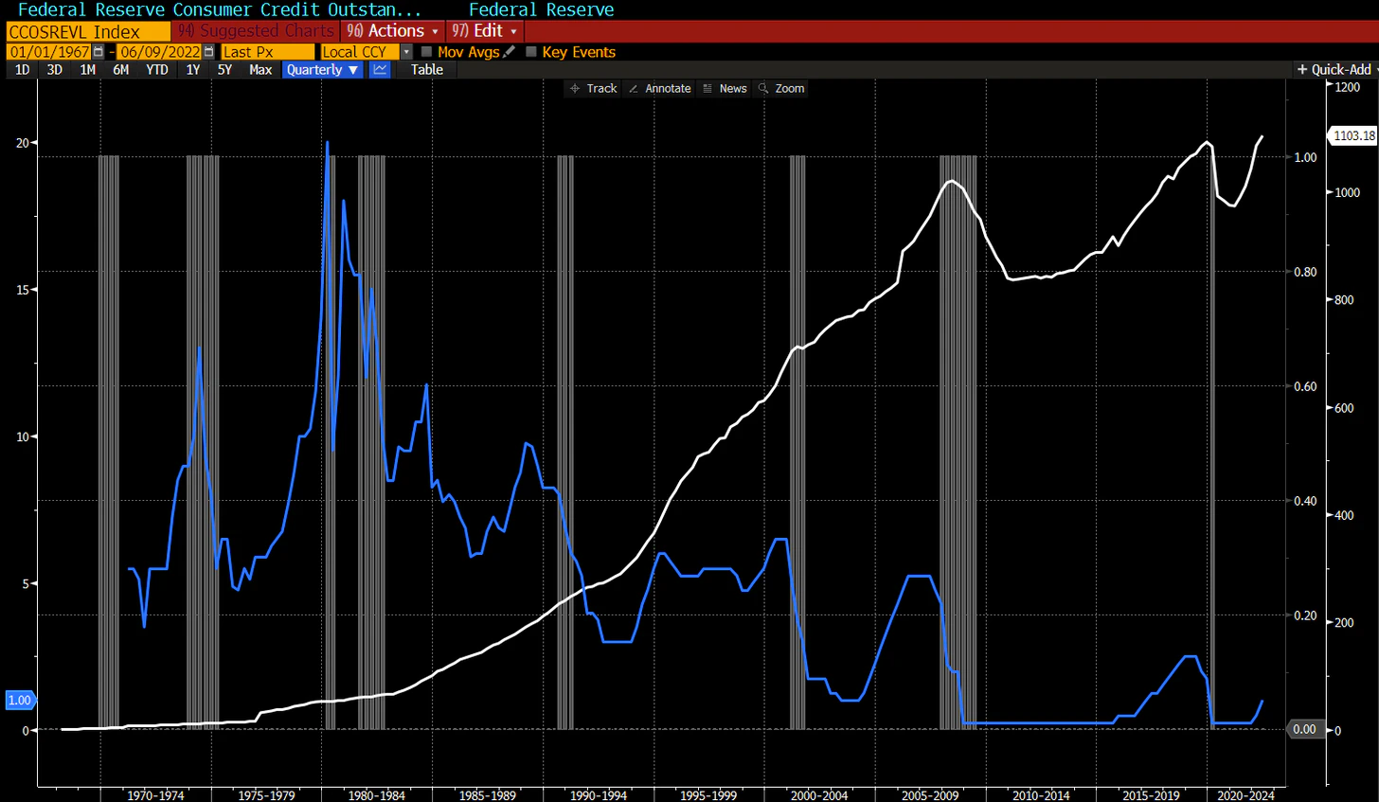Click the CCOSREVL Index ticker field
The width and height of the screenshot is (1379, 802).
[x=87, y=32]
